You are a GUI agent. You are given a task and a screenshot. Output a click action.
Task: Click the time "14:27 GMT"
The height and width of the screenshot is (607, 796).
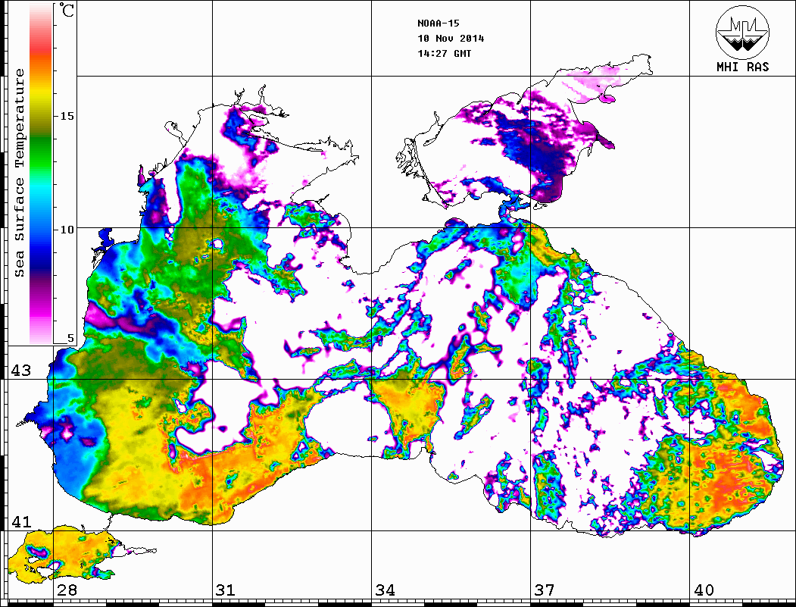click(445, 53)
